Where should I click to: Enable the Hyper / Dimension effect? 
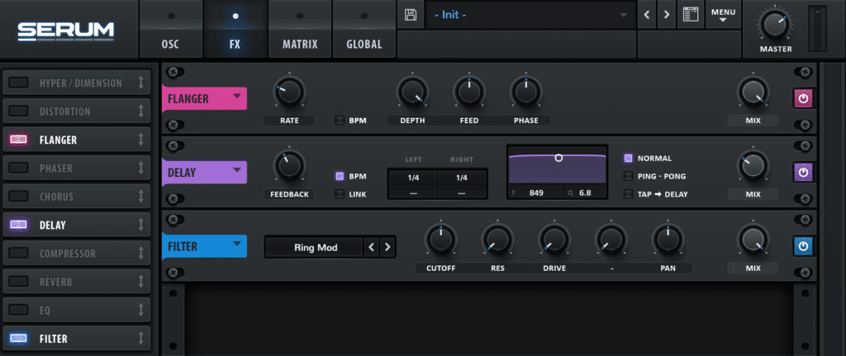pos(20,83)
